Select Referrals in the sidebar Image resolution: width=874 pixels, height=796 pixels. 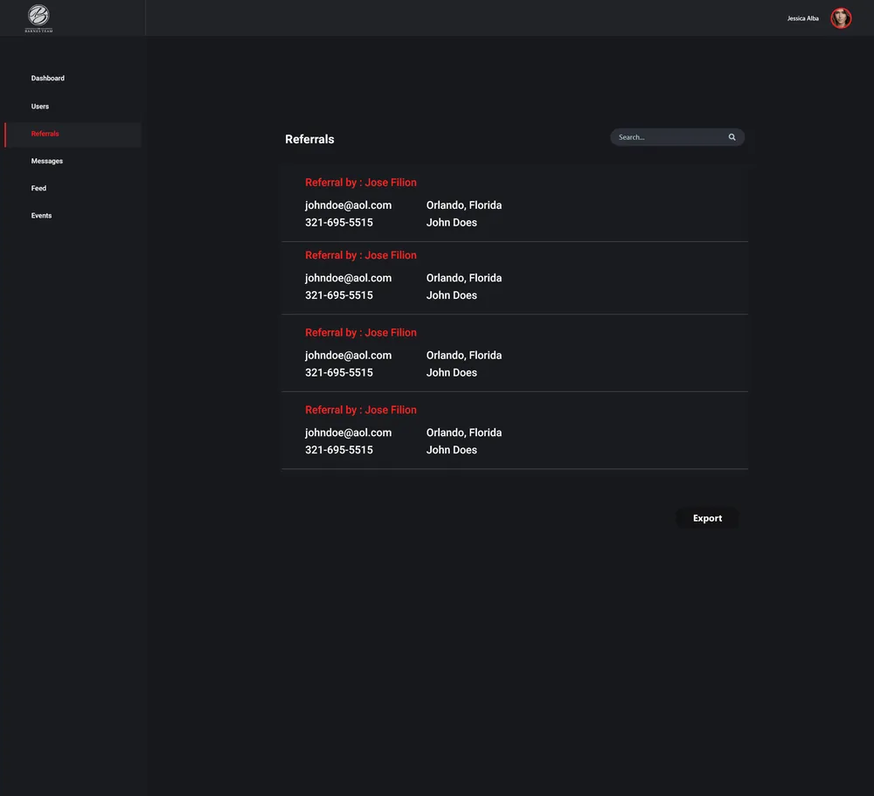click(x=73, y=135)
